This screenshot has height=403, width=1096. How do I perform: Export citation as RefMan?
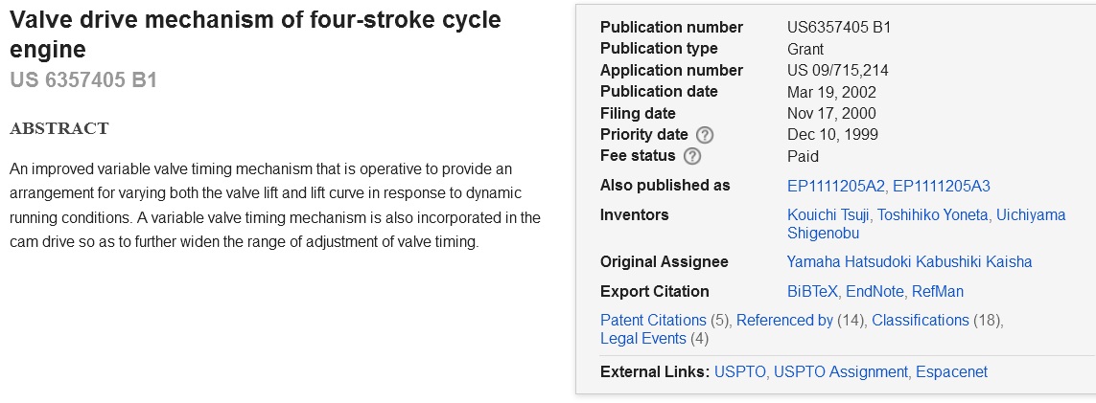tap(938, 291)
